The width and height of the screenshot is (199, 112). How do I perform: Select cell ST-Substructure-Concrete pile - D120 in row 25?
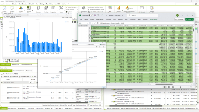point(100,36)
